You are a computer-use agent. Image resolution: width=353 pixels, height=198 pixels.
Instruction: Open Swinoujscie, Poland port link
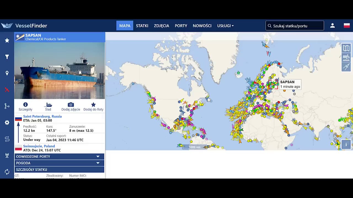[x=39, y=146]
